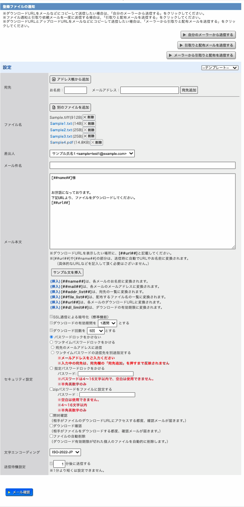Delete Sample2.txt with its 削除 button

pyautogui.click(x=89, y=130)
